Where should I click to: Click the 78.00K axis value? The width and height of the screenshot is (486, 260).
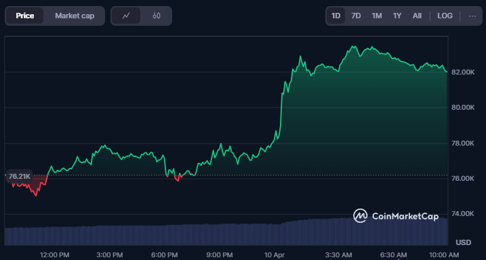pyautogui.click(x=463, y=144)
